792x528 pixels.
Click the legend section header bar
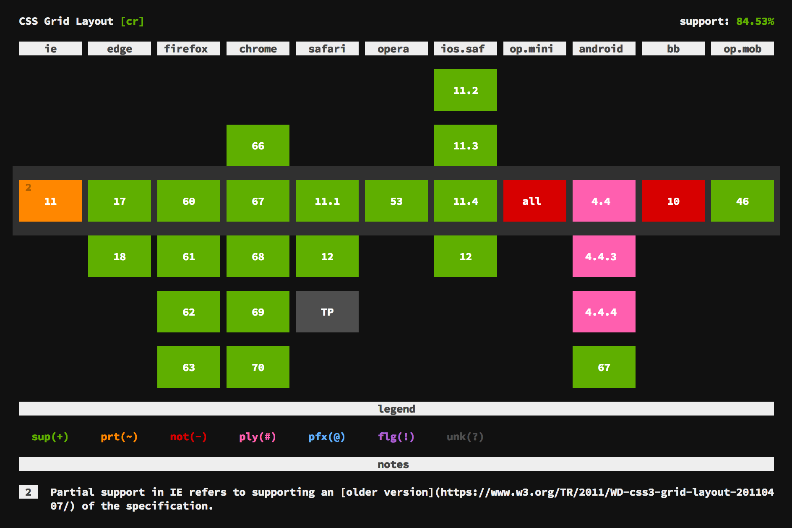[396, 409]
